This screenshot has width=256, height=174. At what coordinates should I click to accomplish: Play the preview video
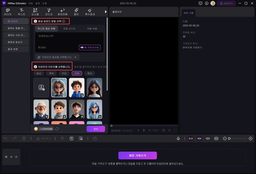point(144,130)
